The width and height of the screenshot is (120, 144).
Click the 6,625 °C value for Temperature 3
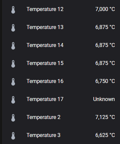click(x=105, y=135)
